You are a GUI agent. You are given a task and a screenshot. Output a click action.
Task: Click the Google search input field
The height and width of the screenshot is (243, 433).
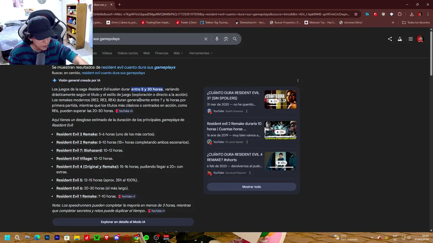coord(147,39)
